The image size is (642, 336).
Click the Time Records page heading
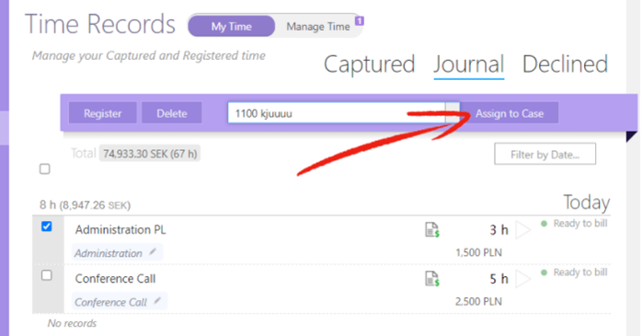[x=100, y=24]
